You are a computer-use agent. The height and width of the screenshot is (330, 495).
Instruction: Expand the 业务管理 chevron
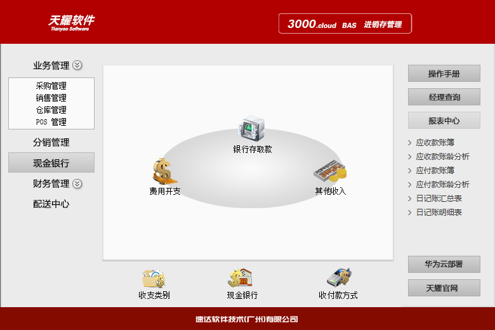pyautogui.click(x=77, y=65)
